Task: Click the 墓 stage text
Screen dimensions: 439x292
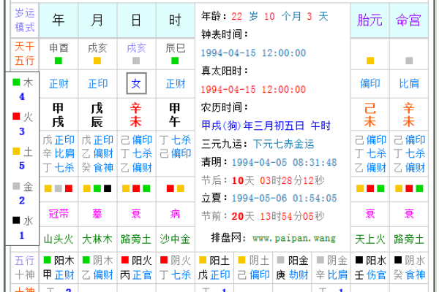Action: 97,214
